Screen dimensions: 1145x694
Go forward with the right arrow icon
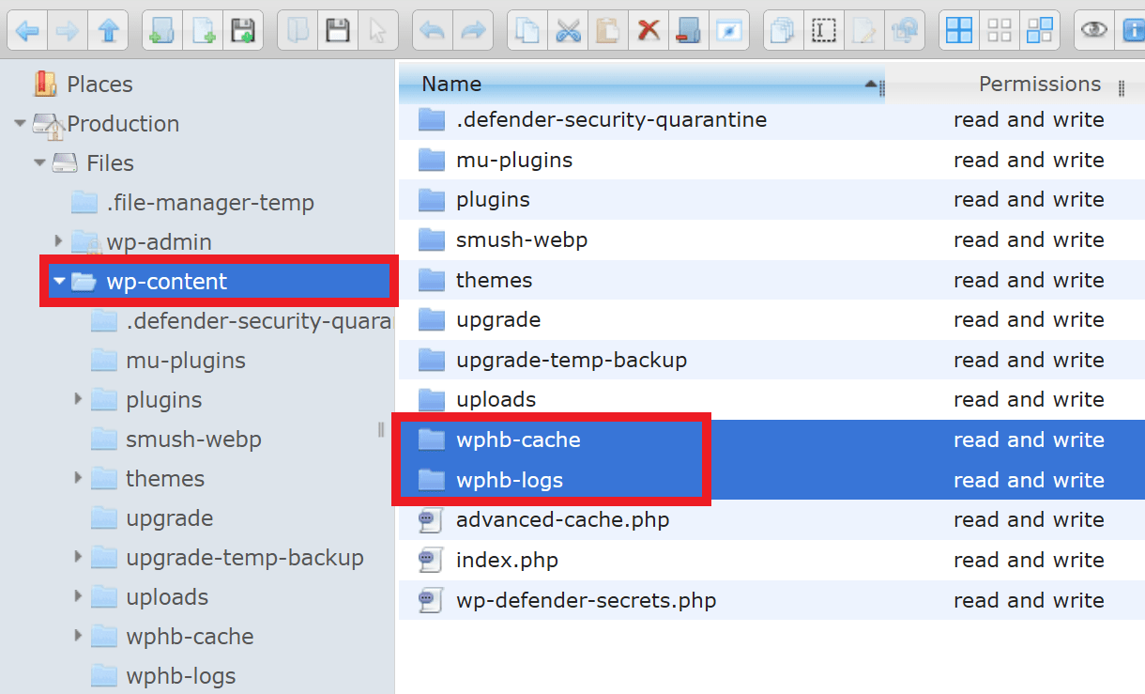click(x=68, y=30)
